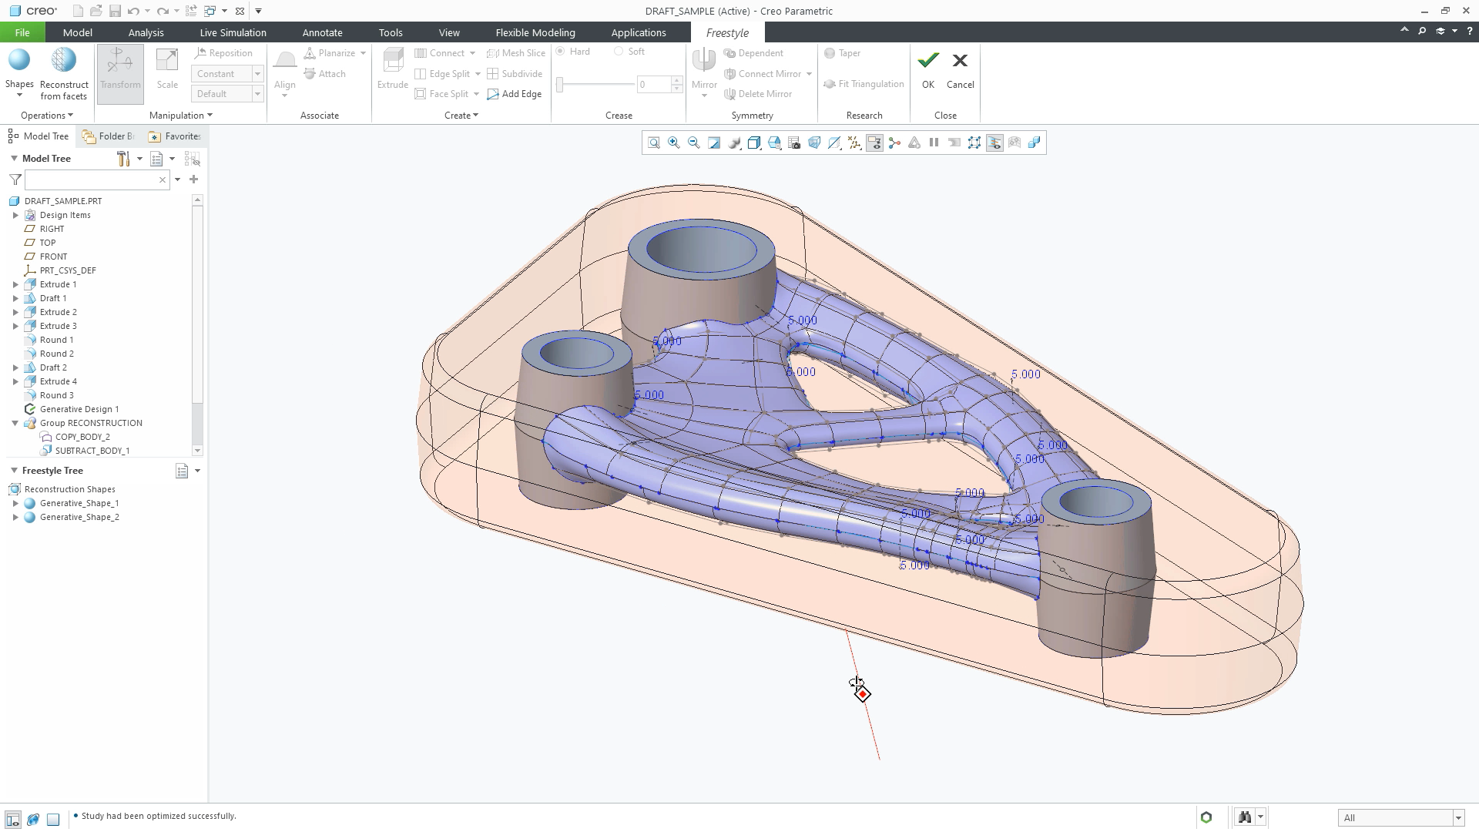Toggle annotation display icon
This screenshot has height=832, width=1479.
(x=874, y=143)
